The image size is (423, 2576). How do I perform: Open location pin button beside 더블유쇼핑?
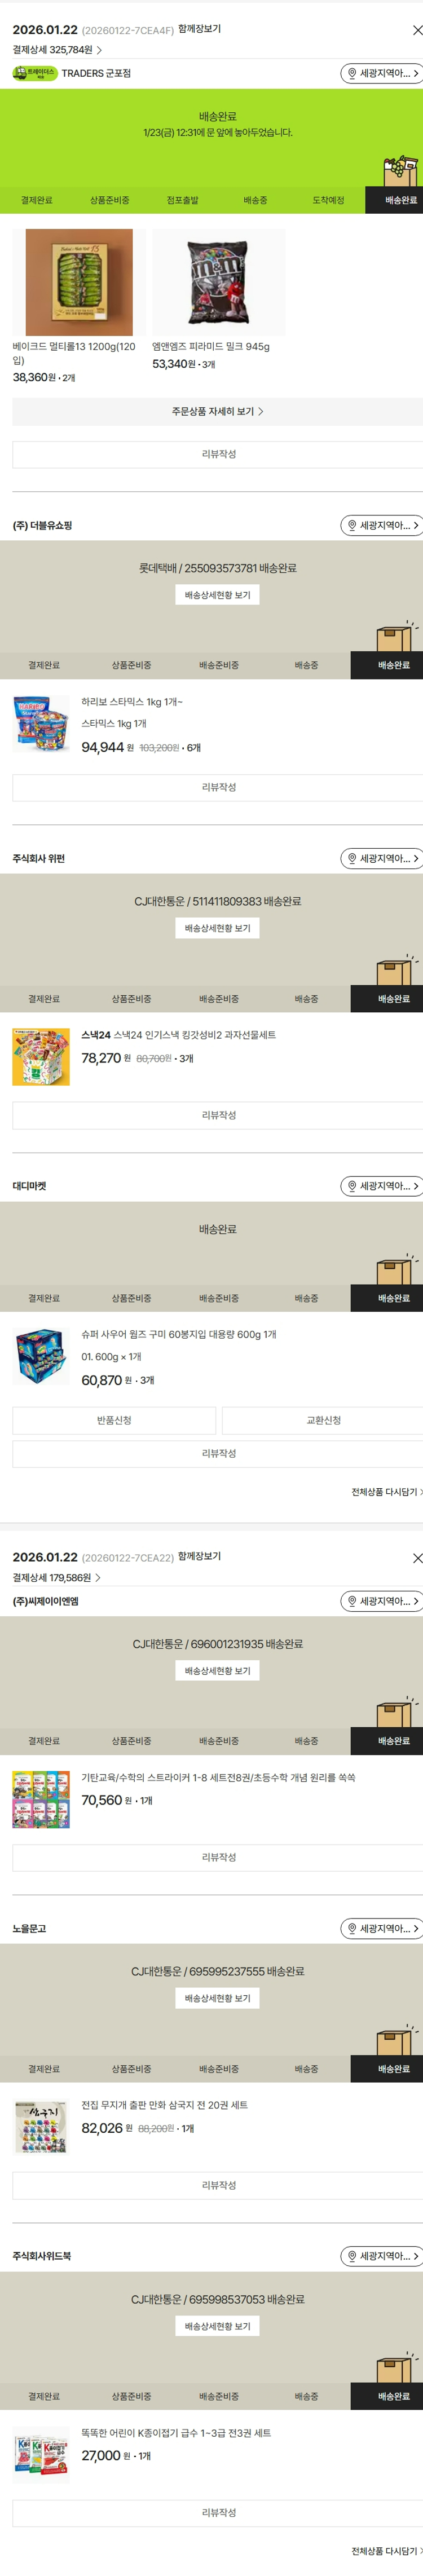coord(382,525)
